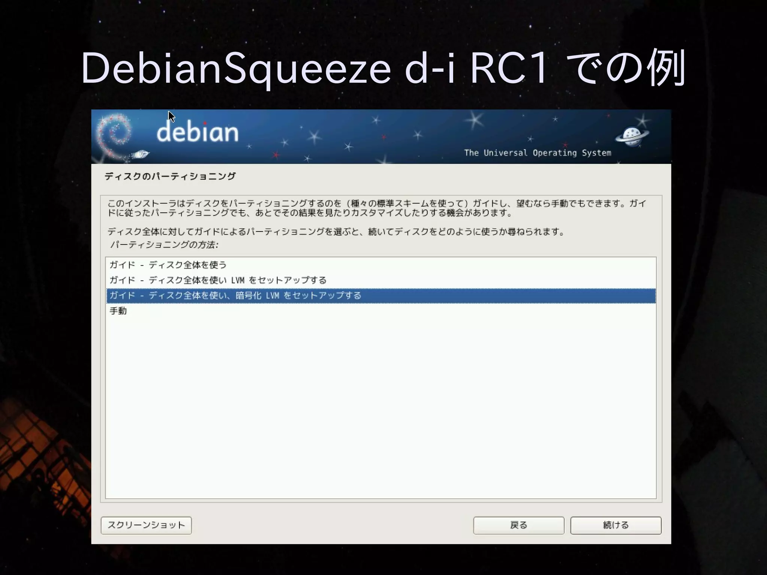This screenshot has height=575, width=767.
Task: Click the slide title 'DebianSqueeze d-i RC1 での例'
Action: [383, 69]
